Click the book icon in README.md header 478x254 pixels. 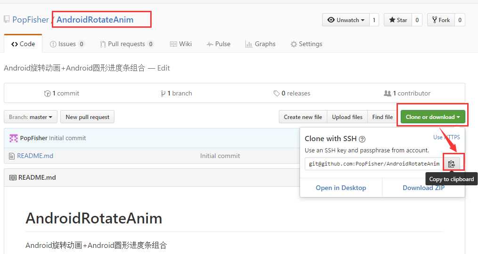tap(13, 177)
